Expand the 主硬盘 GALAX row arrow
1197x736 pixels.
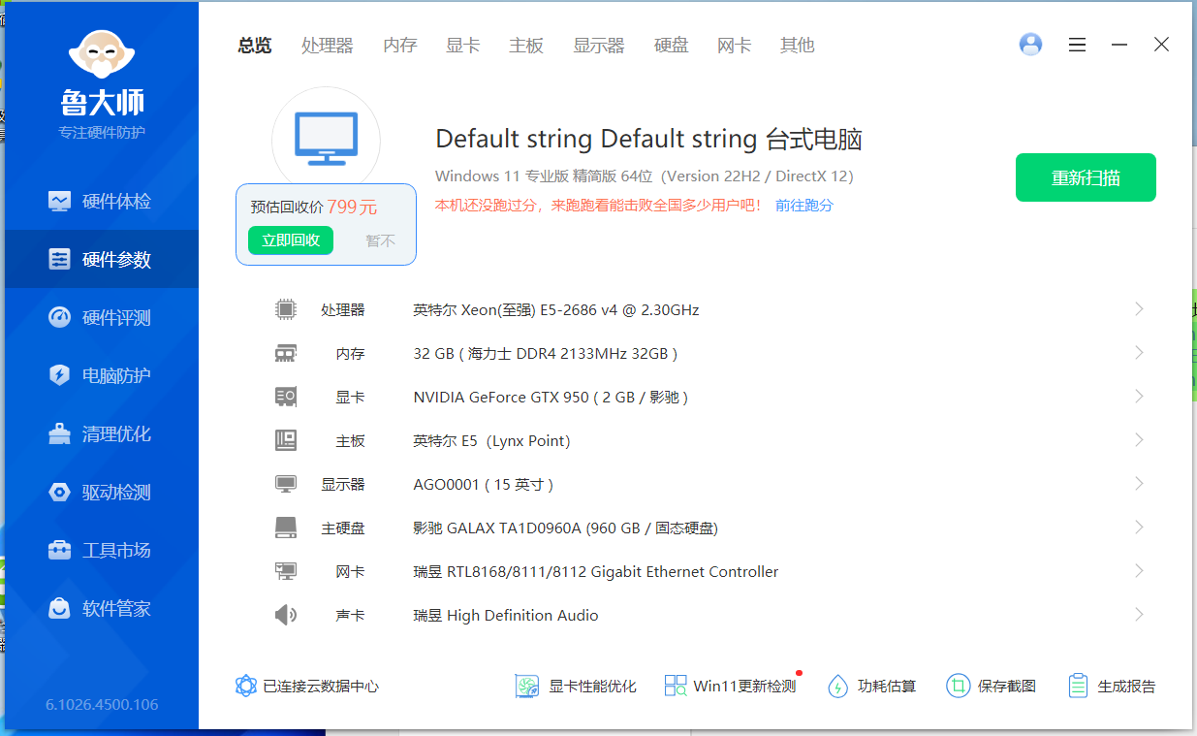(1139, 528)
